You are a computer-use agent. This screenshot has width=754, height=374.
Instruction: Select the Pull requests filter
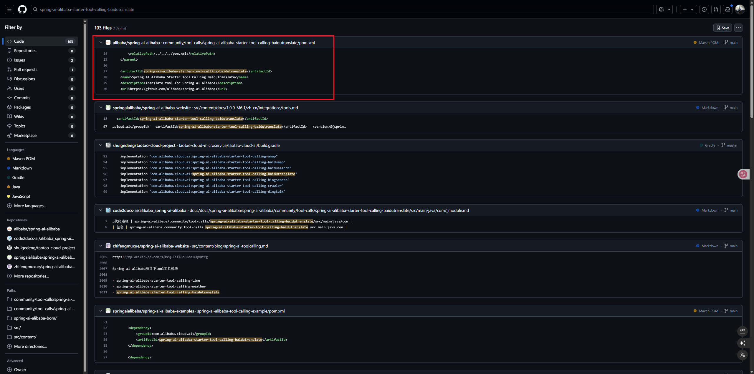click(x=41, y=69)
